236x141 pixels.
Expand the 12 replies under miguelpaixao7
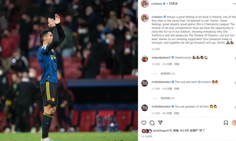pyautogui.click(x=168, y=73)
